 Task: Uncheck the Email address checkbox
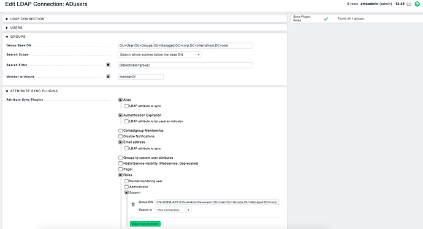pos(120,142)
